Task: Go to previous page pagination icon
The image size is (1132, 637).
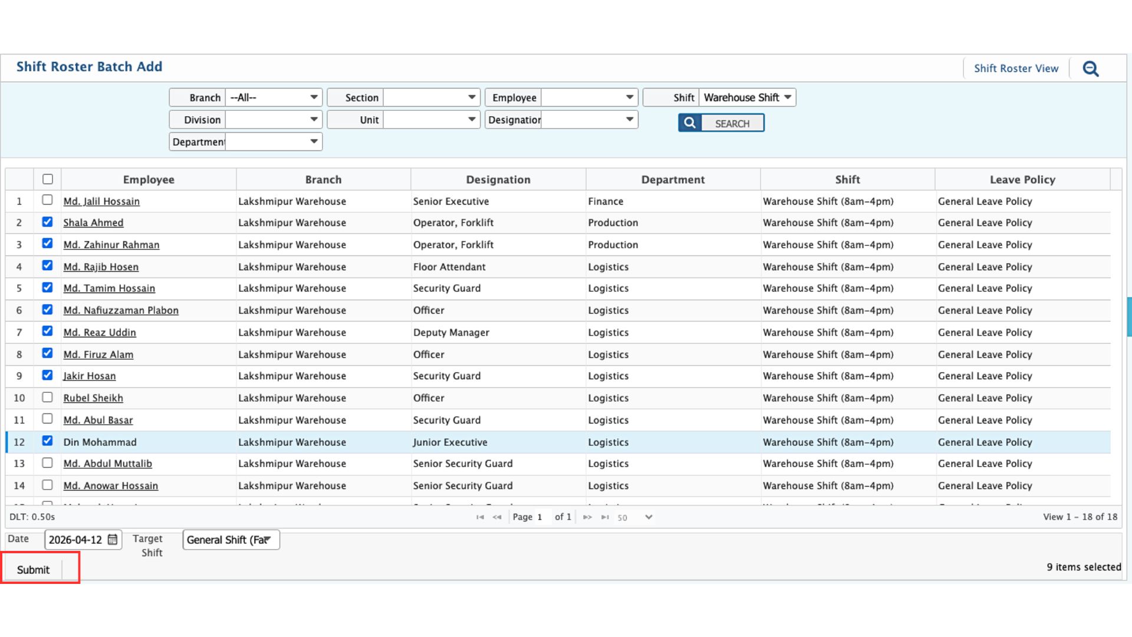Action: click(x=497, y=517)
